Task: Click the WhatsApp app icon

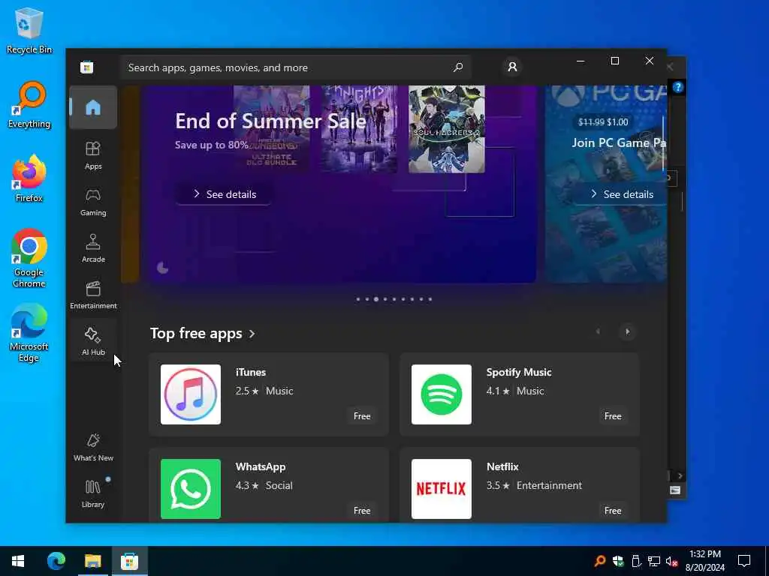Action: pos(191,489)
